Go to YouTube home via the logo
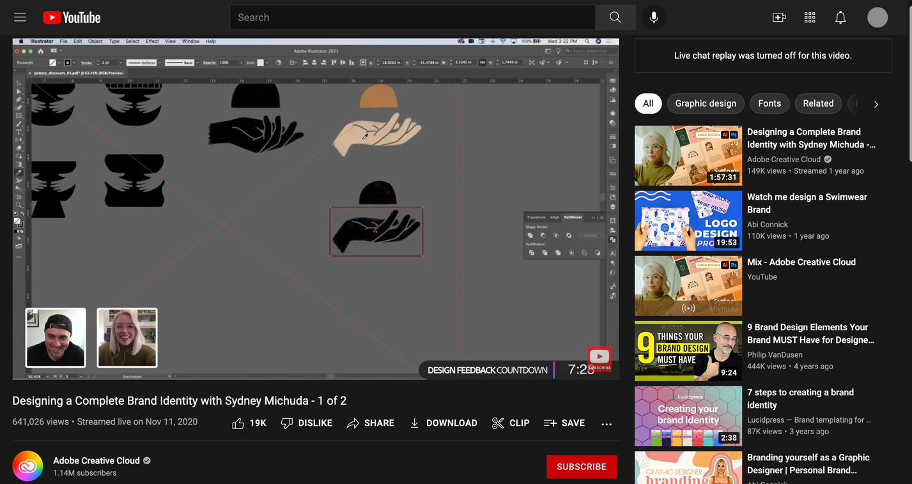The width and height of the screenshot is (912, 484). click(72, 17)
